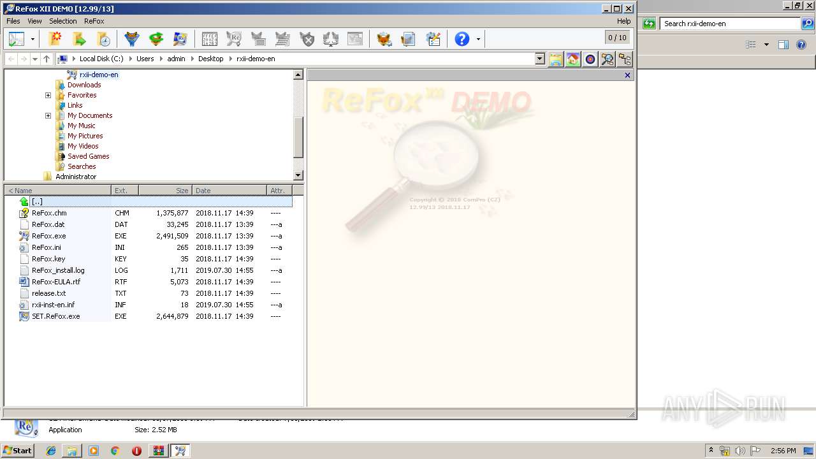Click the grey window form icon
The image size is (816, 459).
(x=355, y=39)
